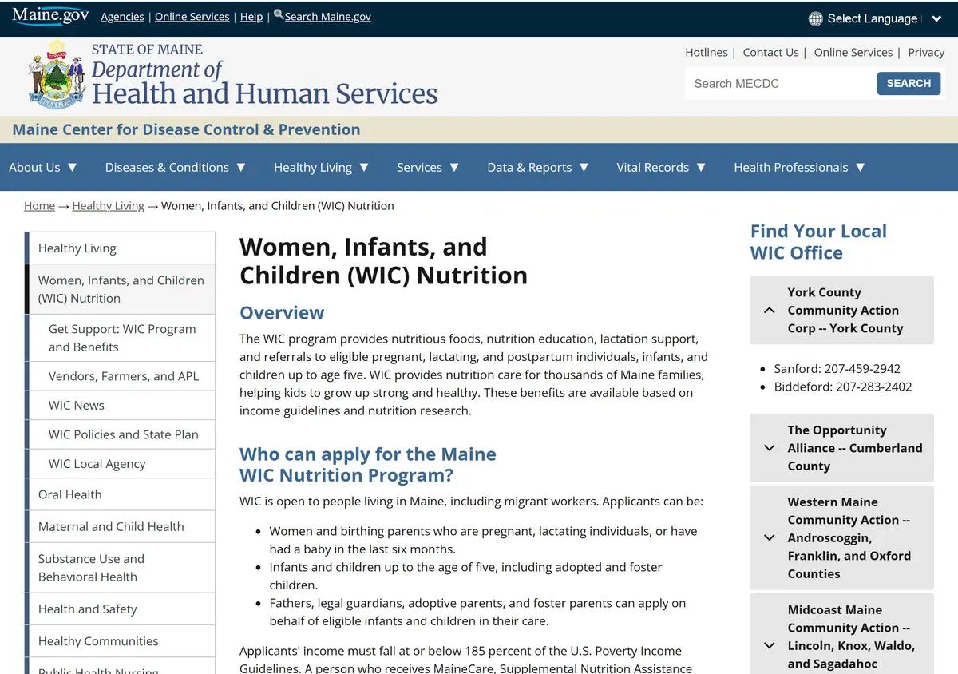Image resolution: width=958 pixels, height=674 pixels.
Task: Click Biddeford: 207-283-2402 phone entry
Action: pos(842,387)
